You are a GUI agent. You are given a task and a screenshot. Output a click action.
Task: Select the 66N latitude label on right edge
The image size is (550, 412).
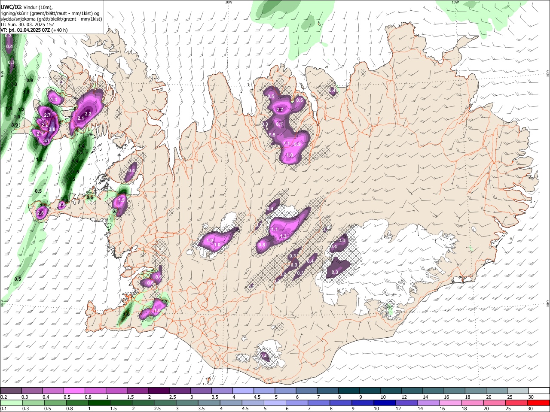click(548, 73)
